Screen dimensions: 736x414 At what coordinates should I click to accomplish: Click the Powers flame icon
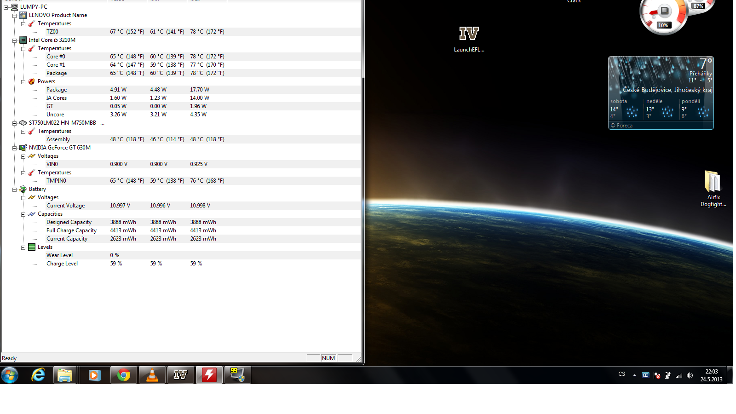pos(32,81)
